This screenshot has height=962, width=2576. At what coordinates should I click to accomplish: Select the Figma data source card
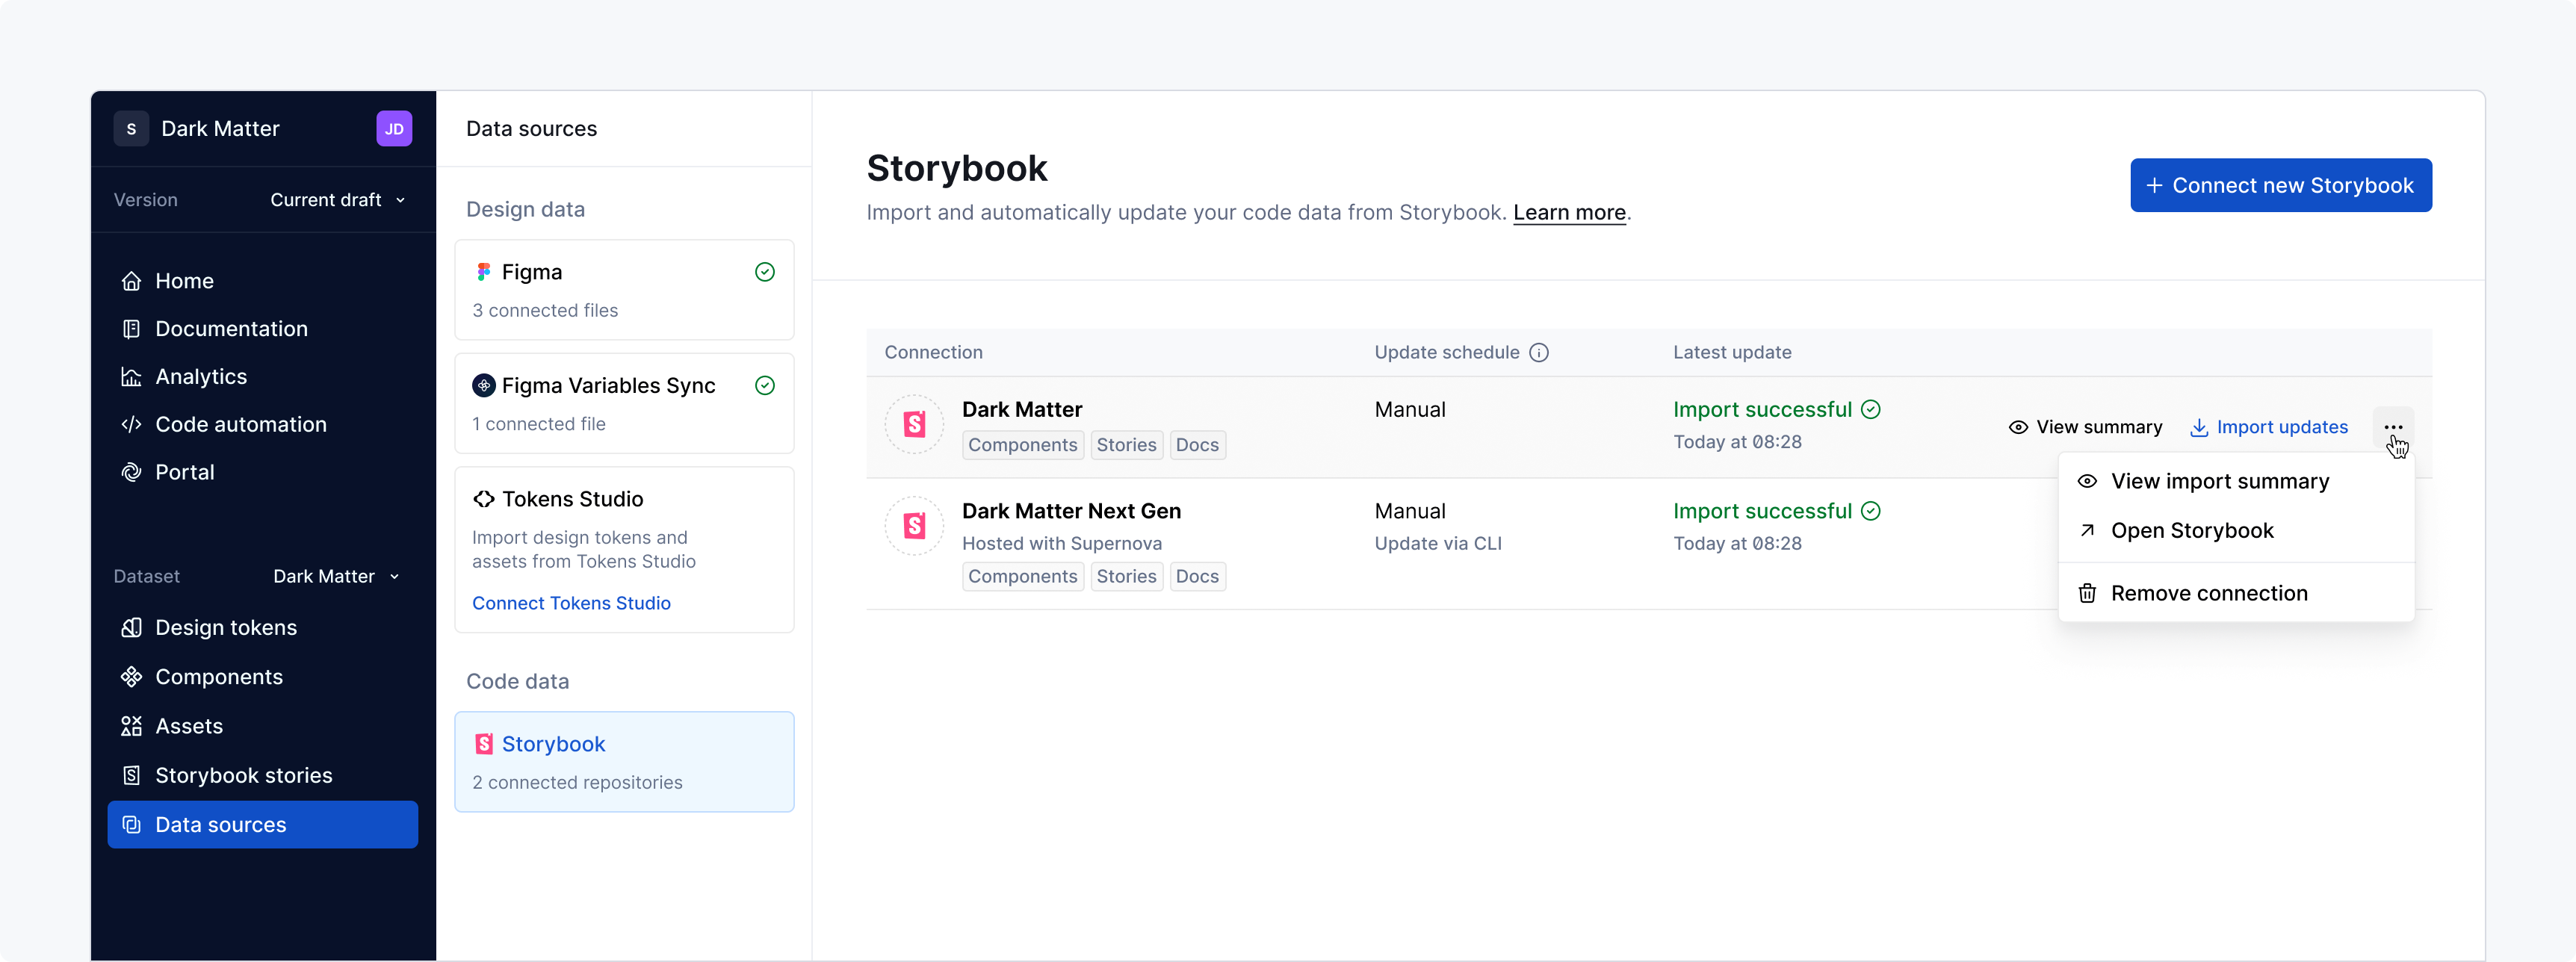(x=624, y=290)
